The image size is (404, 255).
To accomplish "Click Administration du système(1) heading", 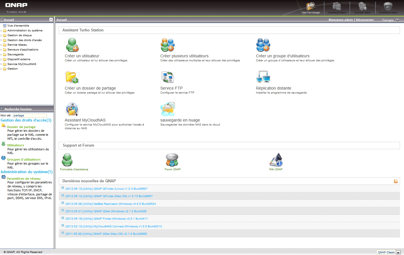I will coord(27,172).
